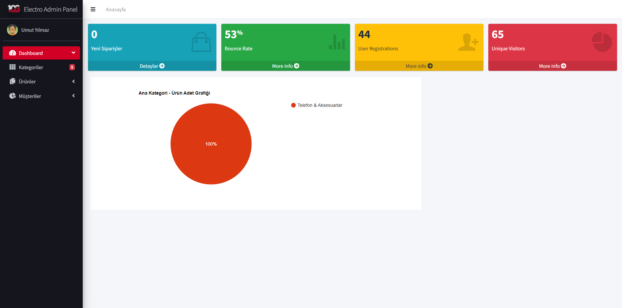Click Umut Yılmaz user avatar

click(13, 30)
